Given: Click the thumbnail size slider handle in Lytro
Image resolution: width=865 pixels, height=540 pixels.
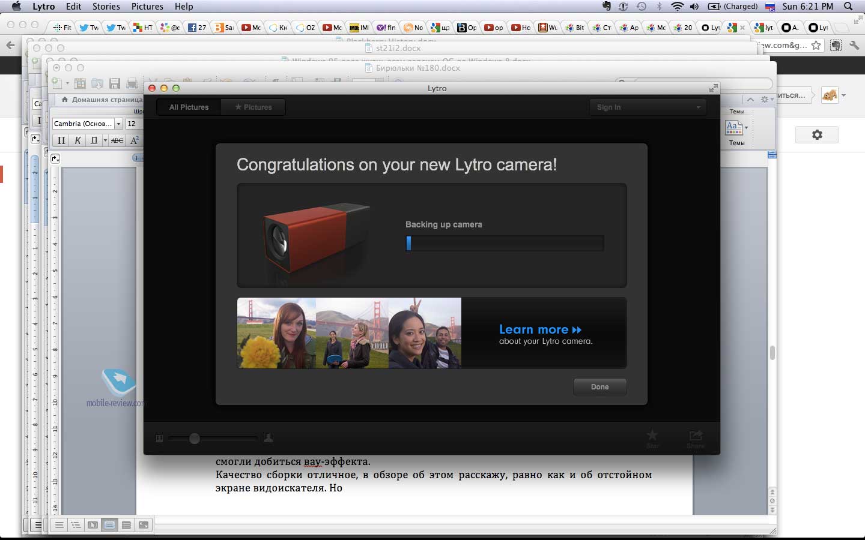Looking at the screenshot, I should (194, 439).
